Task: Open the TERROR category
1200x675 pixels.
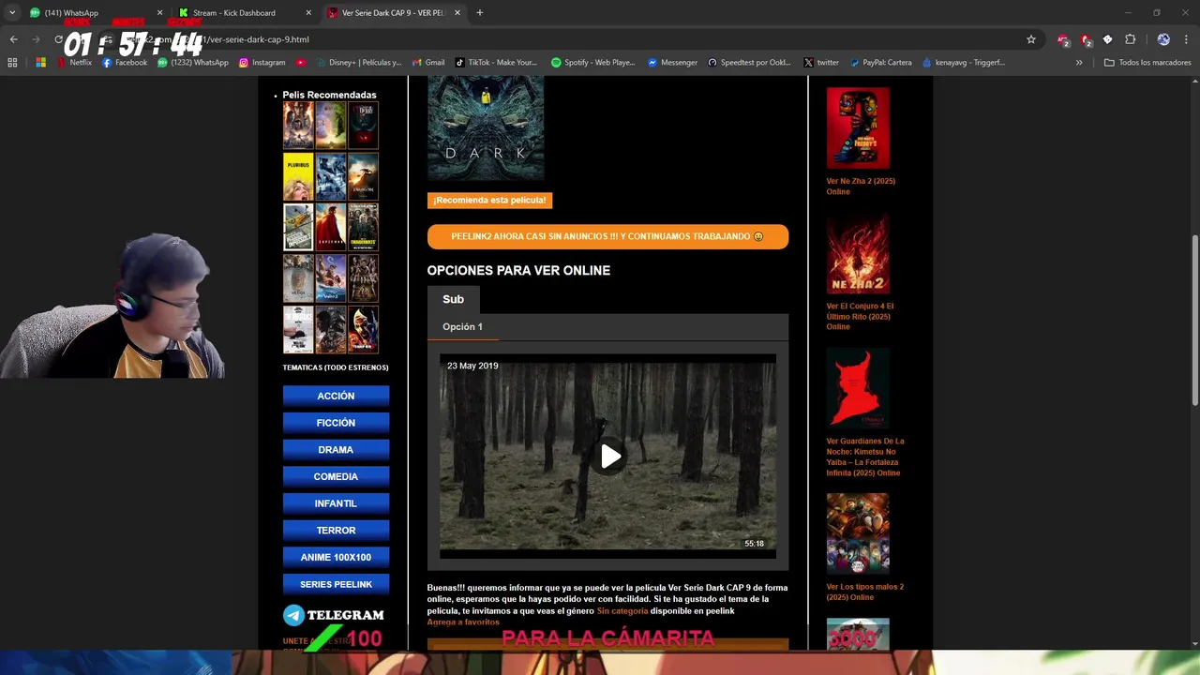Action: point(336,531)
